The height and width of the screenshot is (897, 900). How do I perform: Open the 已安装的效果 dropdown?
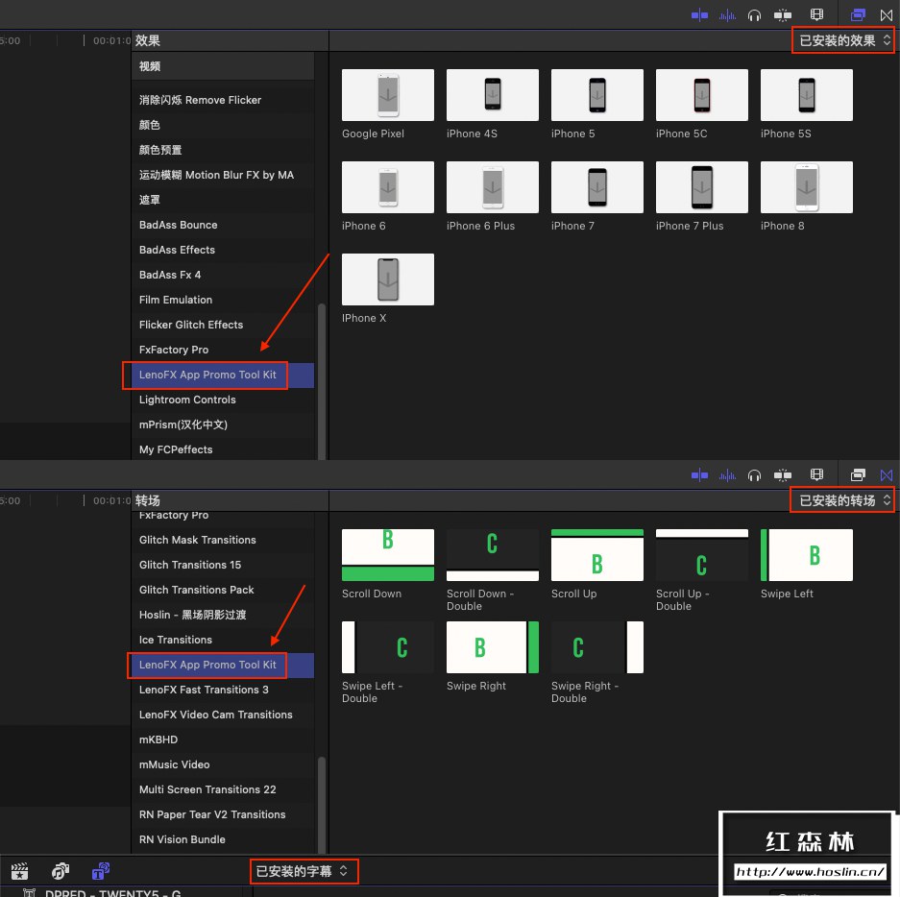click(x=843, y=40)
